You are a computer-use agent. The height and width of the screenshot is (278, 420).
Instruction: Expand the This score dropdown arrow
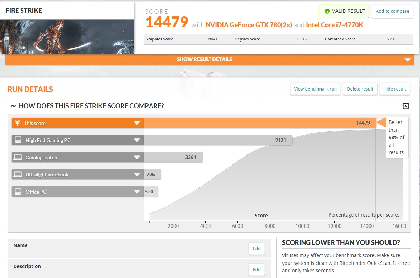137,123
